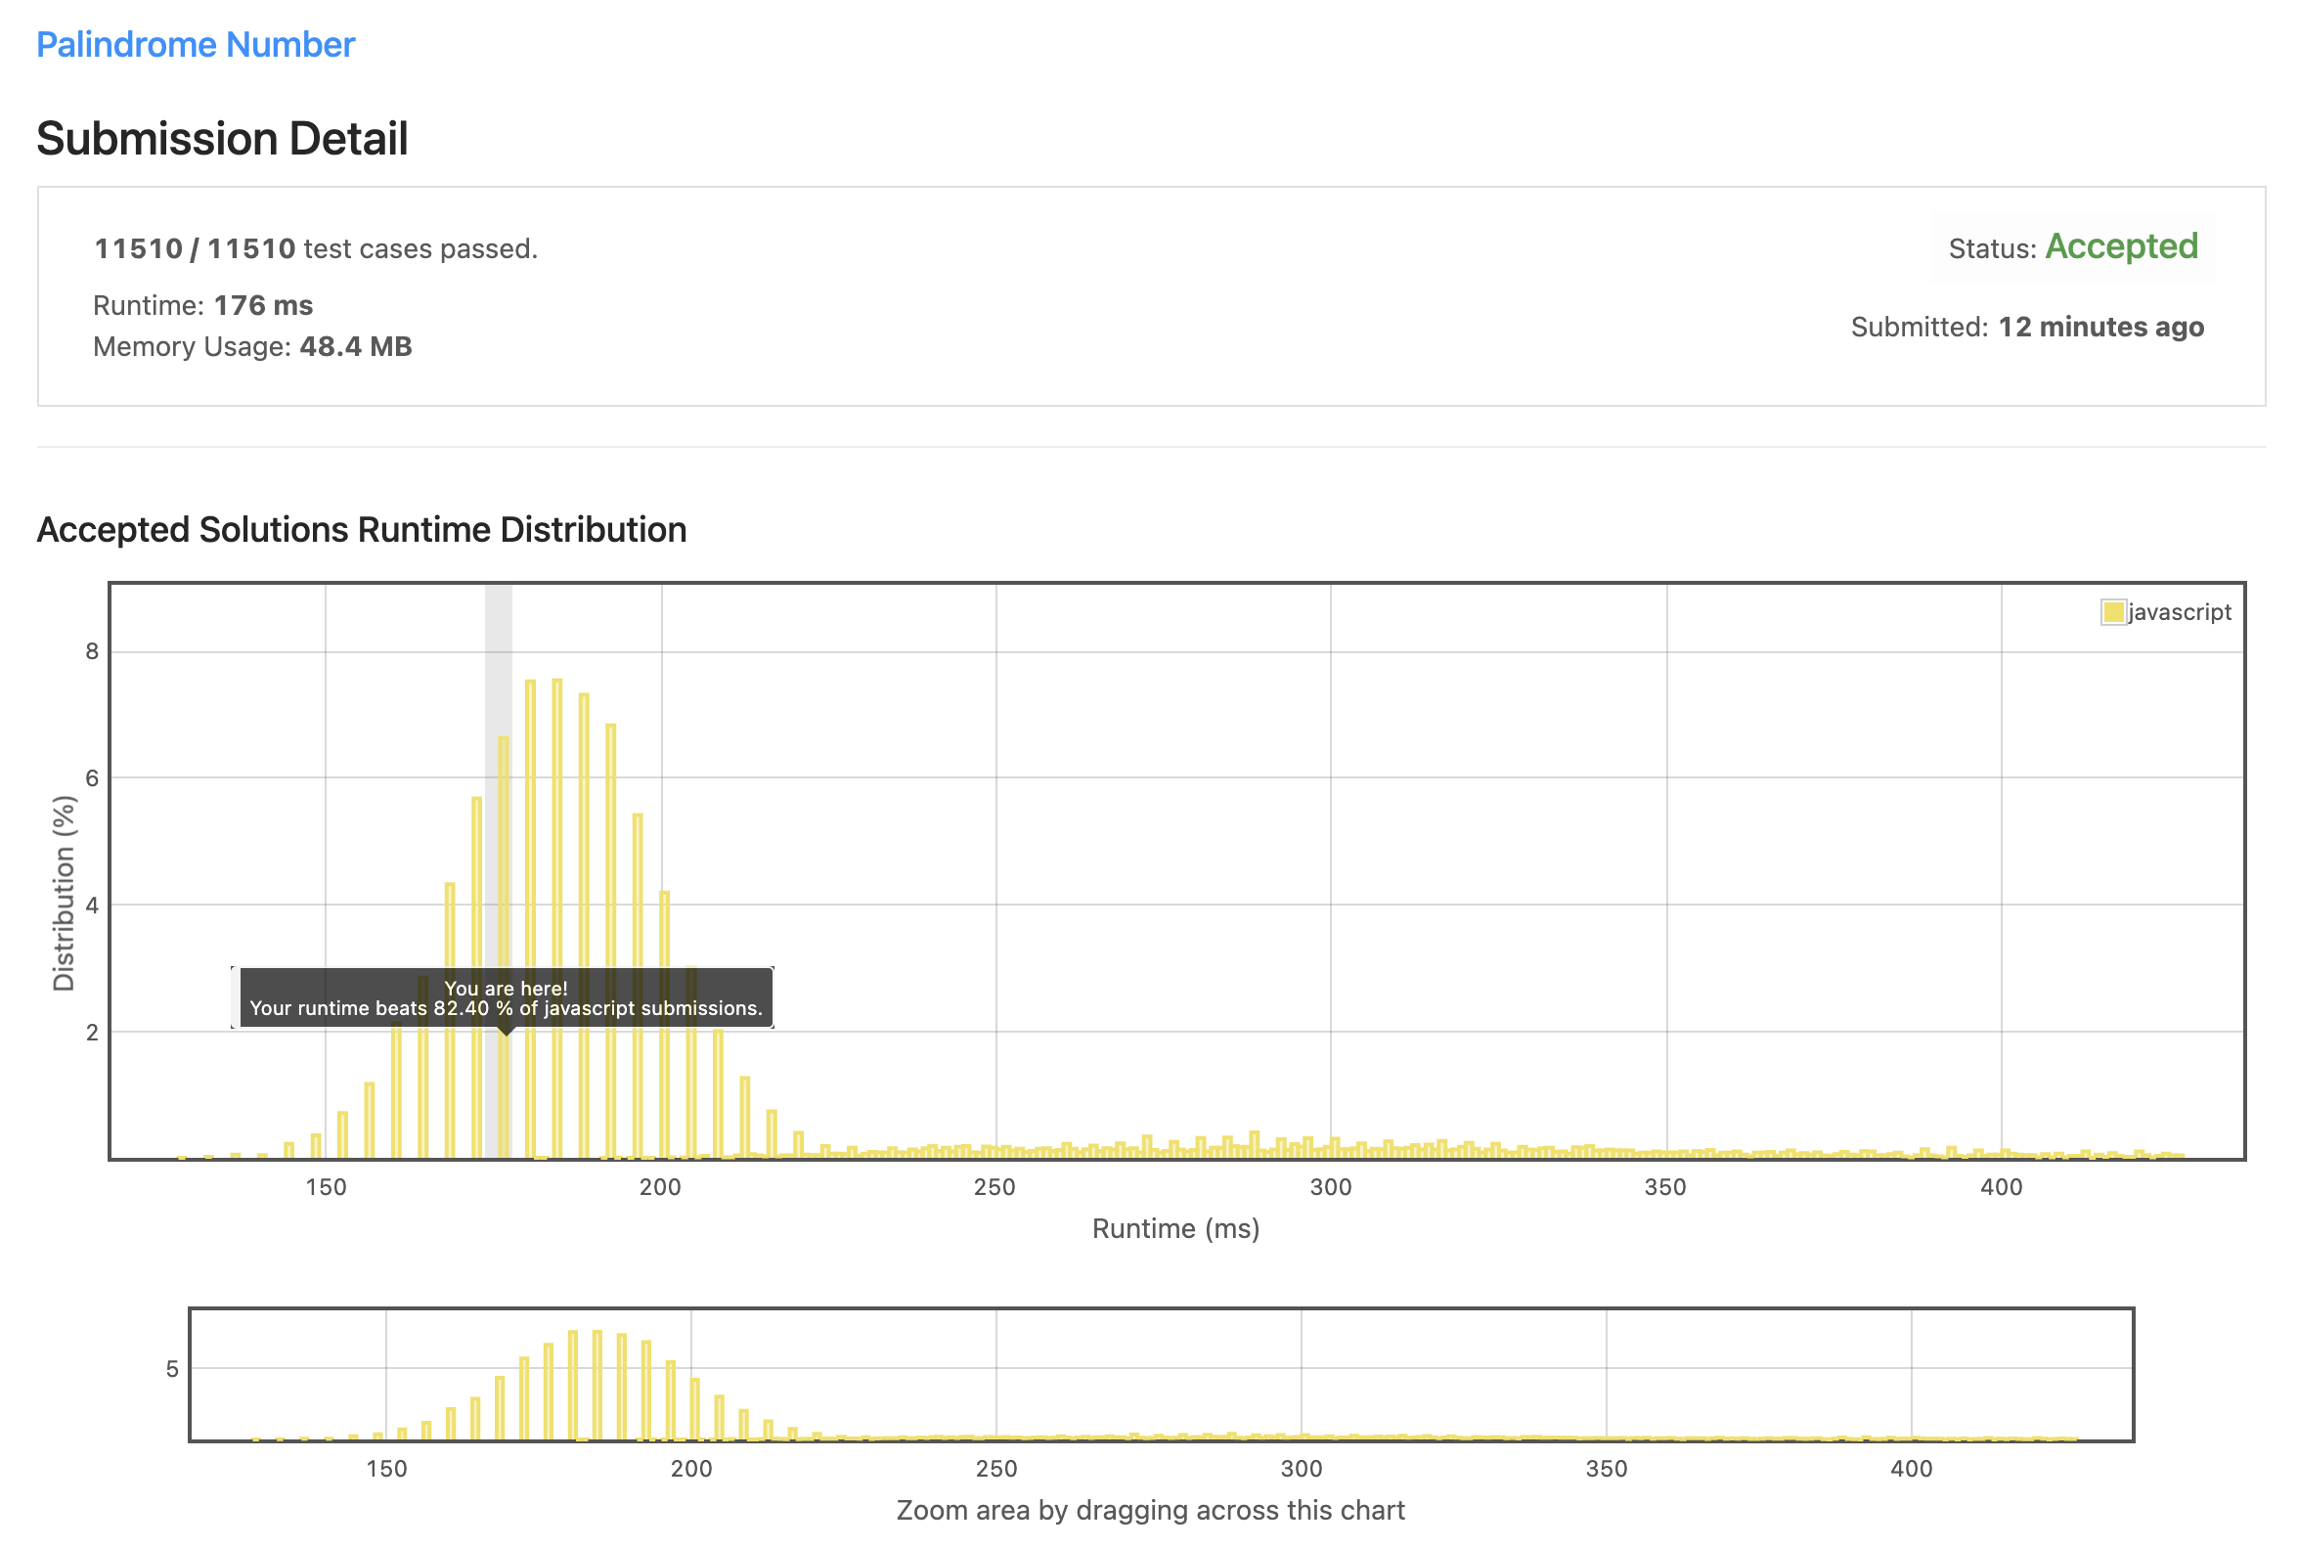This screenshot has width=2298, height=1547.
Task: Click overview chart peak near 185 ms
Action: point(597,1385)
